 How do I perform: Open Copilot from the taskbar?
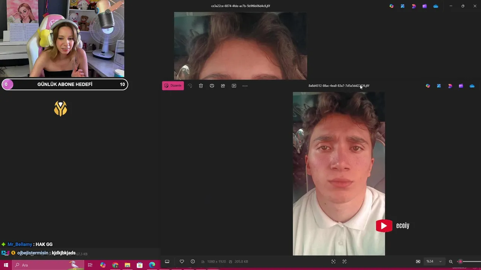click(x=103, y=265)
